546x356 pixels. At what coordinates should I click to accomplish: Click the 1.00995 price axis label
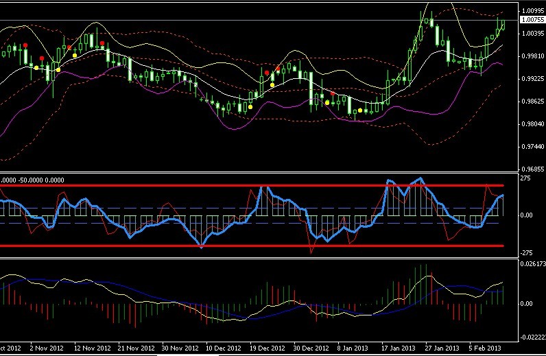pos(533,11)
